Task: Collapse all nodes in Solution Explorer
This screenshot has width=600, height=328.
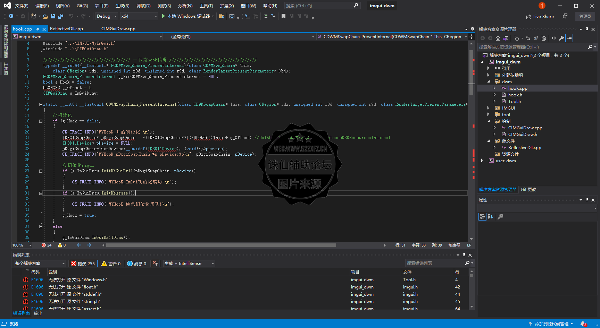Action: pyautogui.click(x=536, y=38)
